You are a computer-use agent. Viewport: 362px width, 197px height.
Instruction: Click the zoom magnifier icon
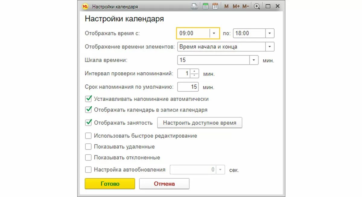point(257,6)
